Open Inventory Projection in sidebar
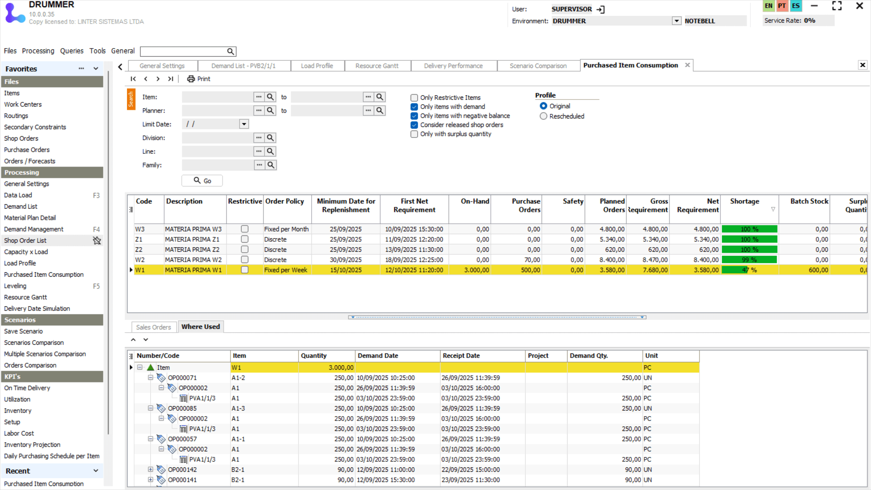Screen dimensions: 871x490 (x=32, y=445)
